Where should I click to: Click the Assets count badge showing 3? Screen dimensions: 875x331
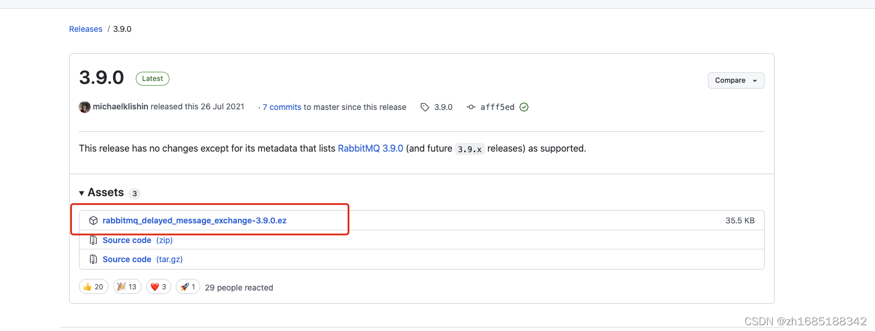135,194
